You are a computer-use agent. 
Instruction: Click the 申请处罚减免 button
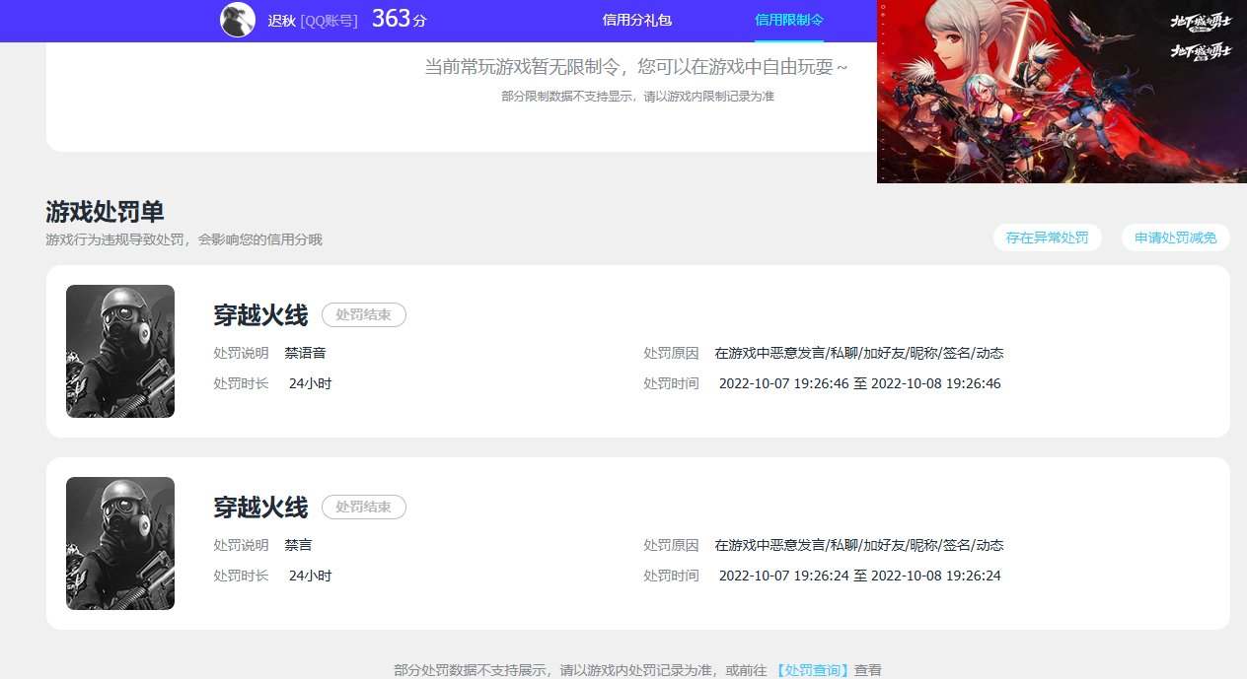click(1175, 238)
